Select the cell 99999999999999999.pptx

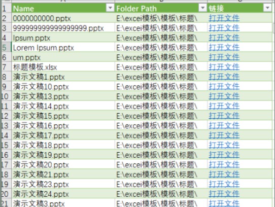pos(63,28)
